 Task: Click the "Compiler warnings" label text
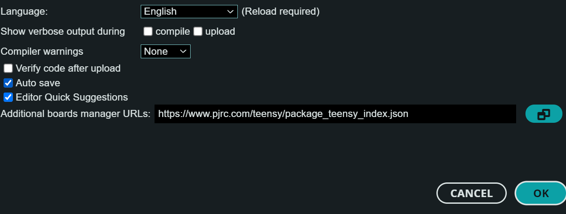(42, 52)
